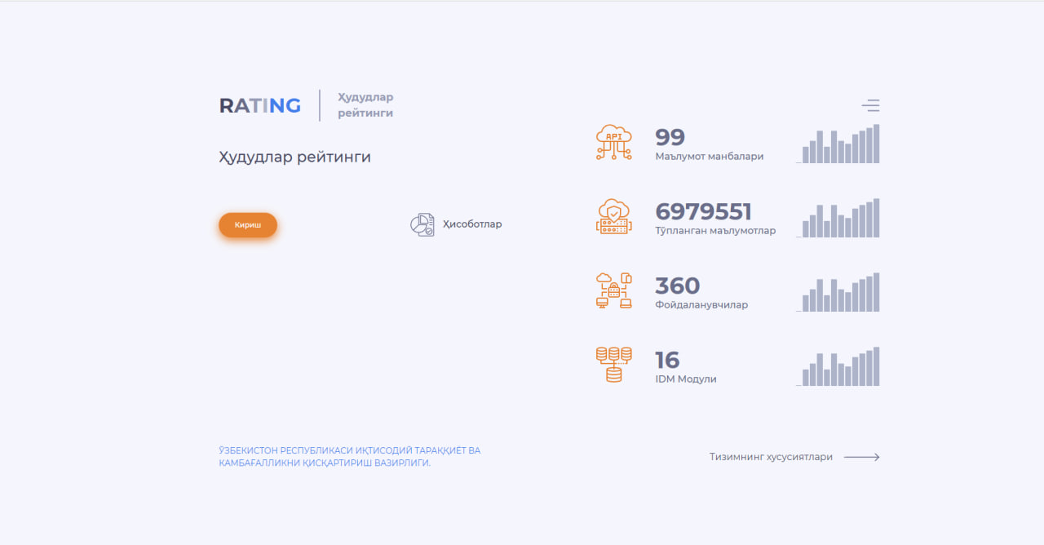Click the 360 users count
1044x545 pixels.
[x=677, y=286]
